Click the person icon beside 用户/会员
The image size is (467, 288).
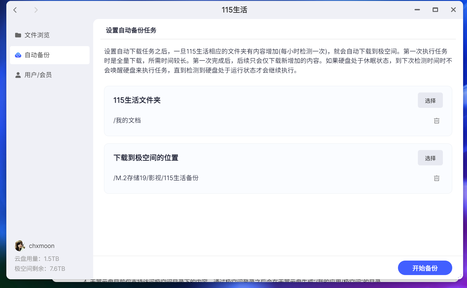click(x=18, y=75)
